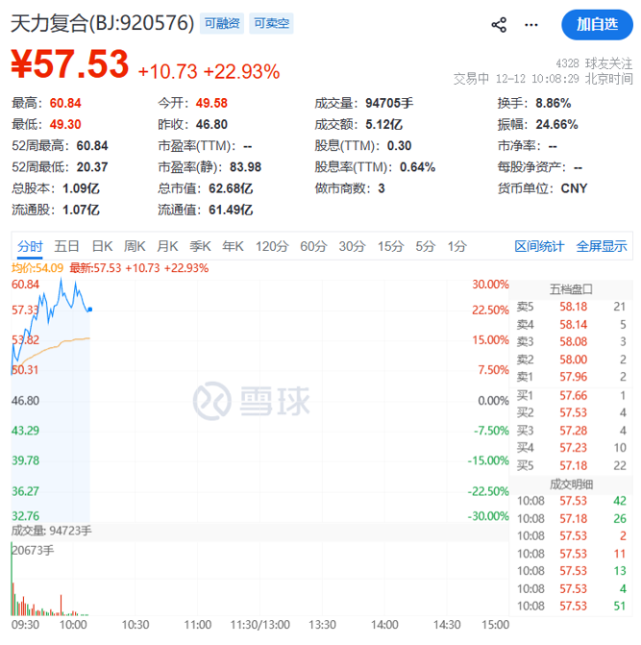
Task: Click the 可融资 tag next to the stock name
Action: tap(223, 22)
